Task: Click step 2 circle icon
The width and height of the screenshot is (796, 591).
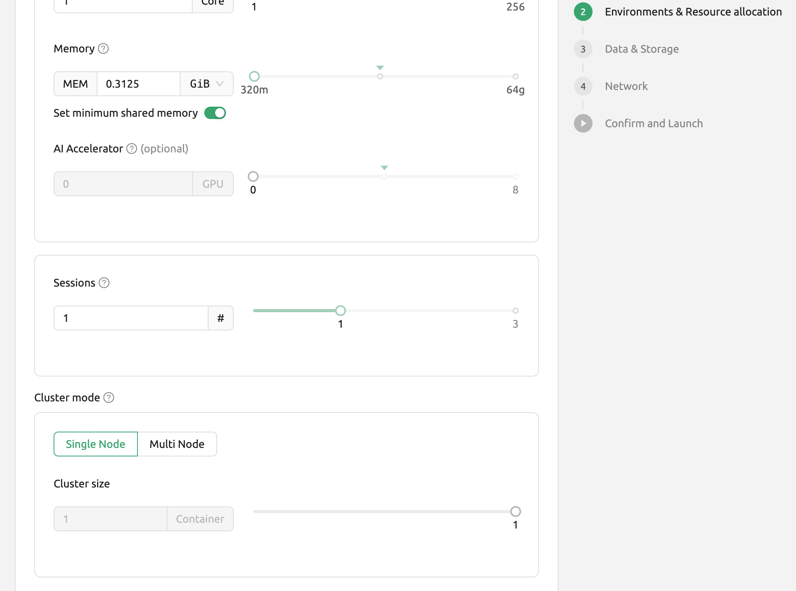Action: point(583,12)
